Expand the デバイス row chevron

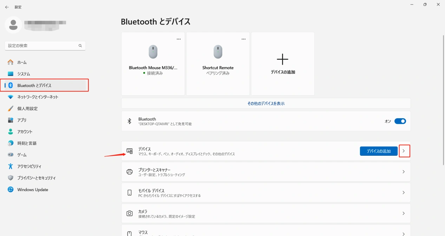pyautogui.click(x=404, y=151)
